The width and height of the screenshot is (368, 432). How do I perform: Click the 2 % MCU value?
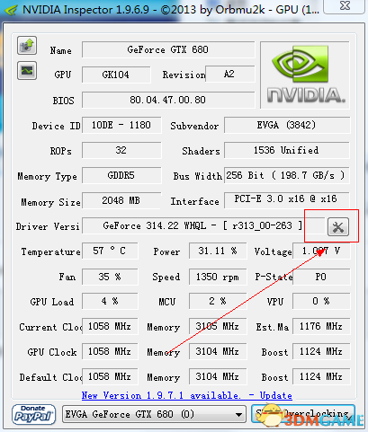(218, 301)
